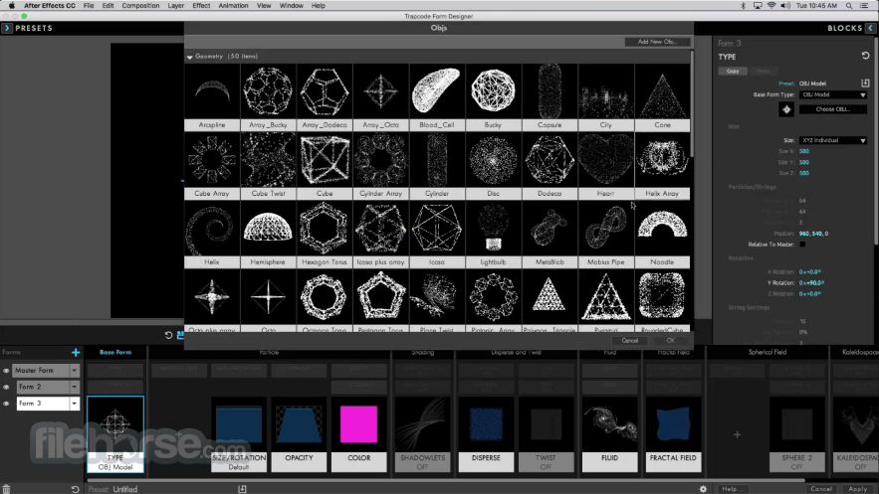The height and width of the screenshot is (494, 879).
Task: Click the Objs dialog vertical scrollbar
Action: point(692,103)
